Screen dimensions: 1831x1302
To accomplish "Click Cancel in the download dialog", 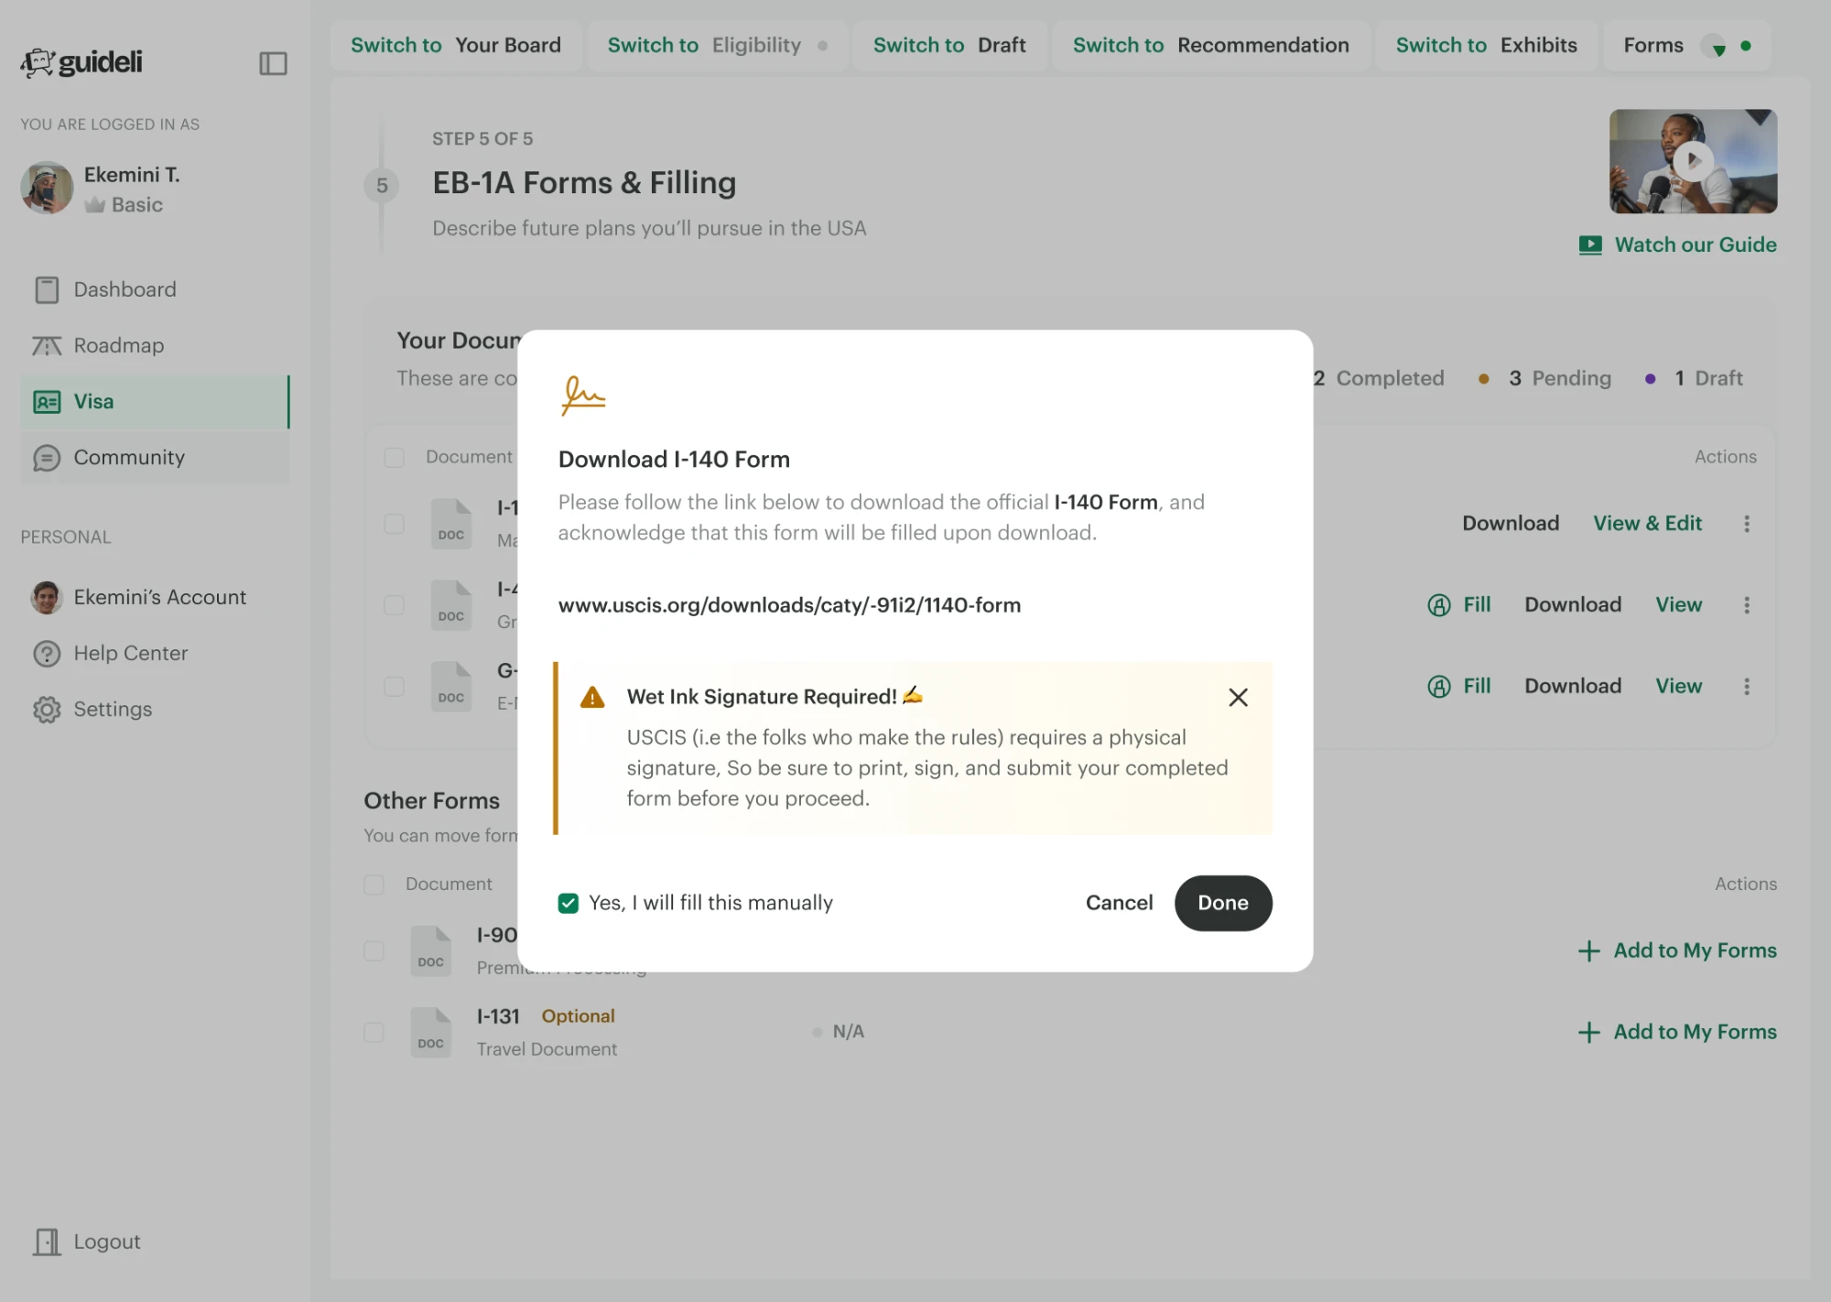I will click(1119, 903).
